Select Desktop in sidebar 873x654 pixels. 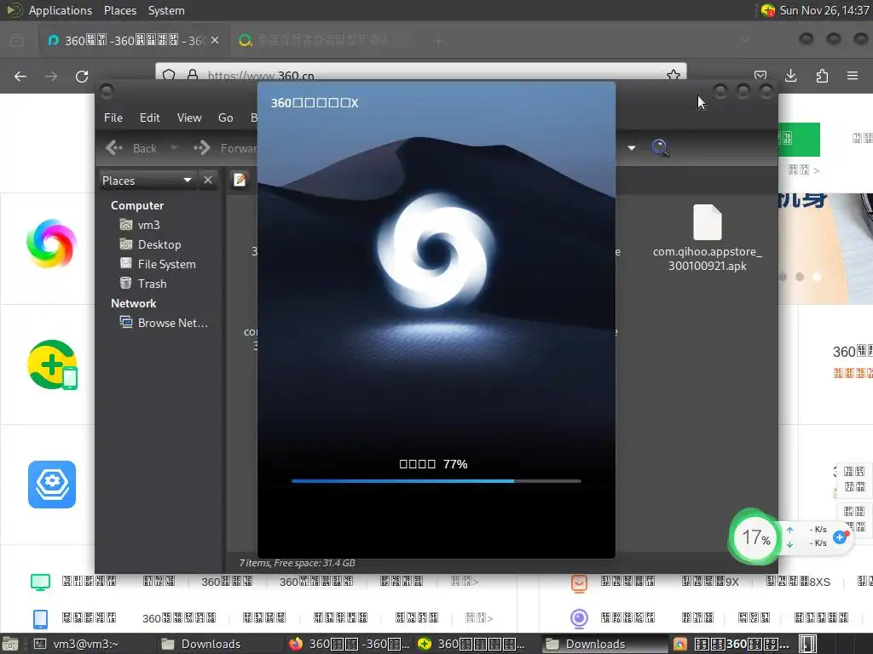point(151,244)
